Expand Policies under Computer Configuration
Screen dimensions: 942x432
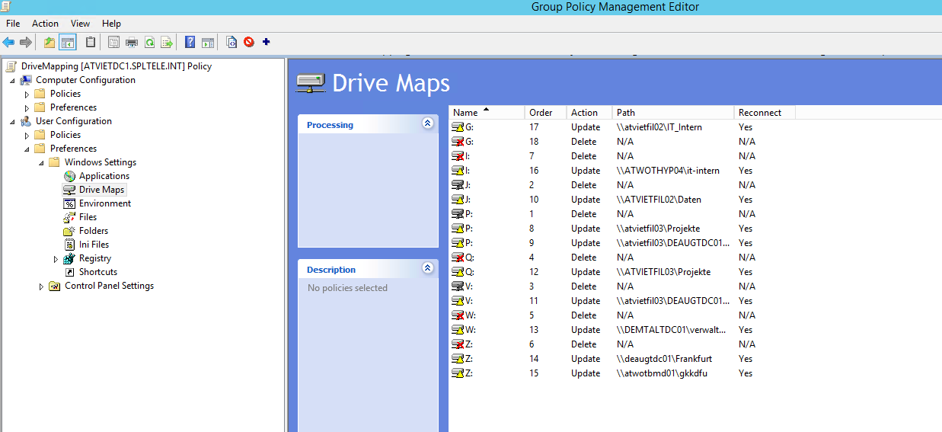27,94
